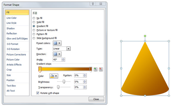
Task: Click the cone's bottom-right selection handle
Action: [x=169, y=96]
